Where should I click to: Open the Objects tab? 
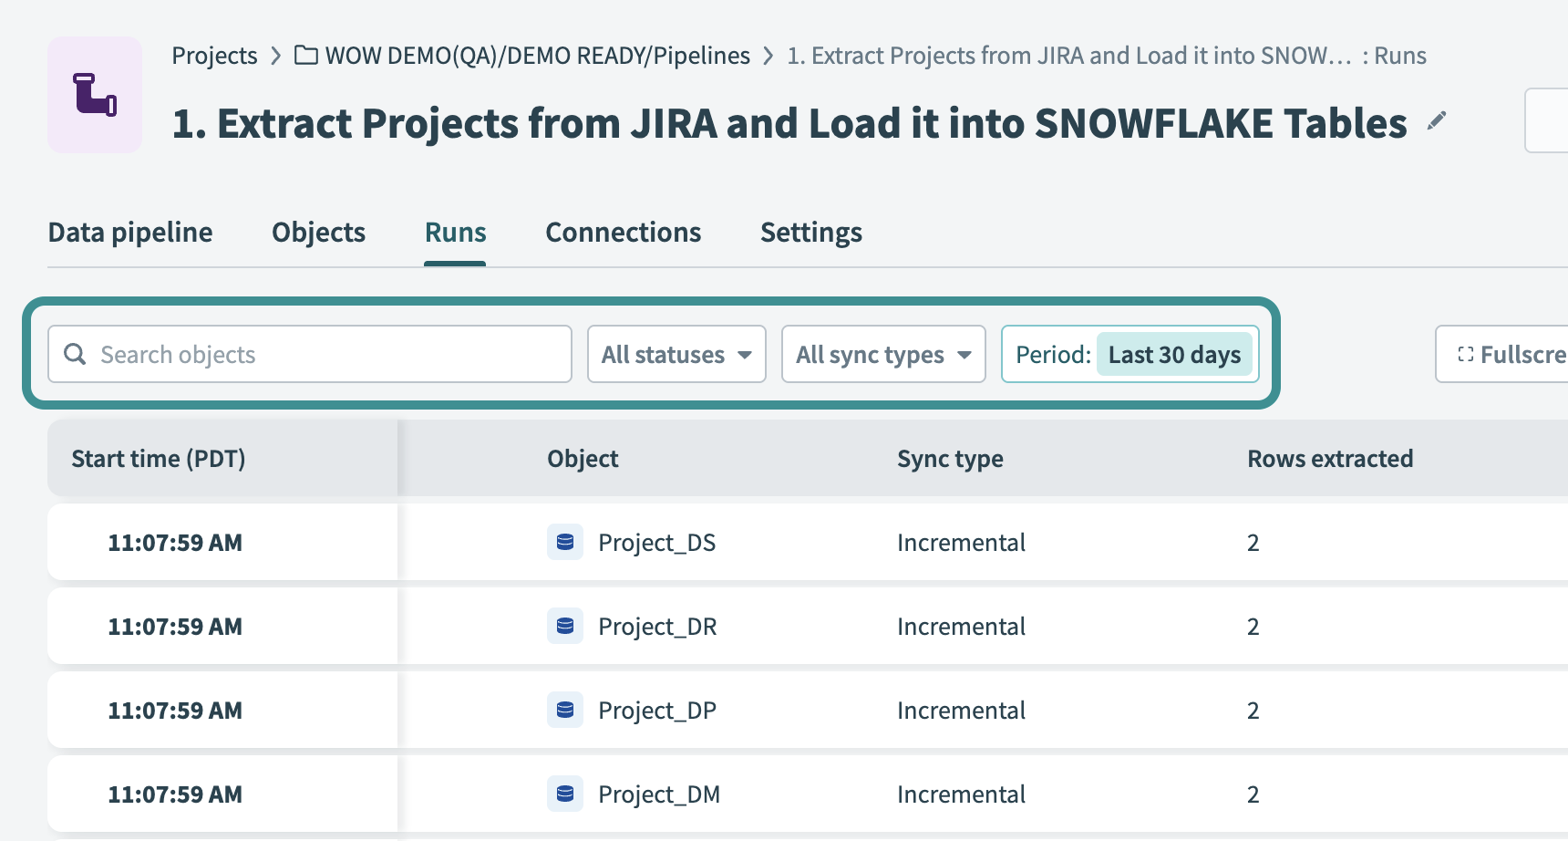(x=318, y=233)
